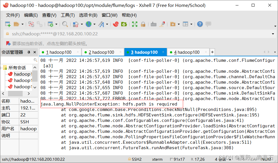Expand the Open folder dropdown arrow
Image resolution: width=278 pixels, height=163 pixels.
[22, 24]
